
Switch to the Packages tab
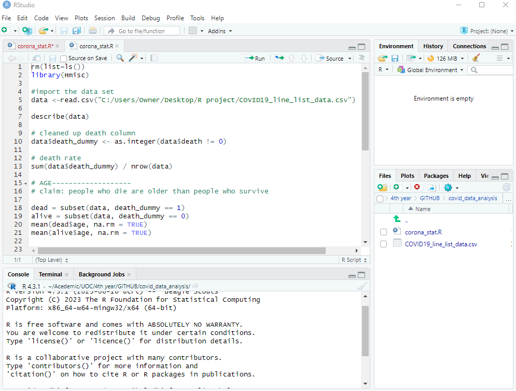(436, 176)
